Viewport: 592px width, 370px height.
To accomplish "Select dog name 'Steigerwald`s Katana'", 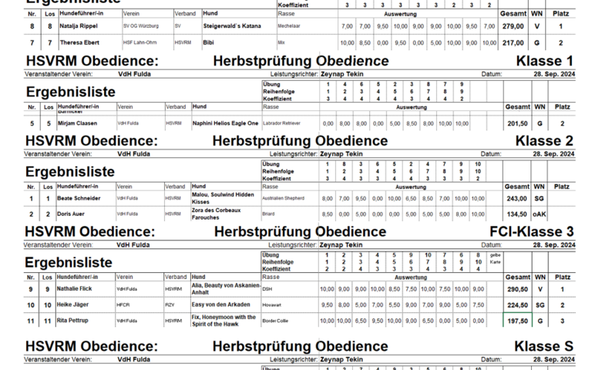I will coord(232,26).
